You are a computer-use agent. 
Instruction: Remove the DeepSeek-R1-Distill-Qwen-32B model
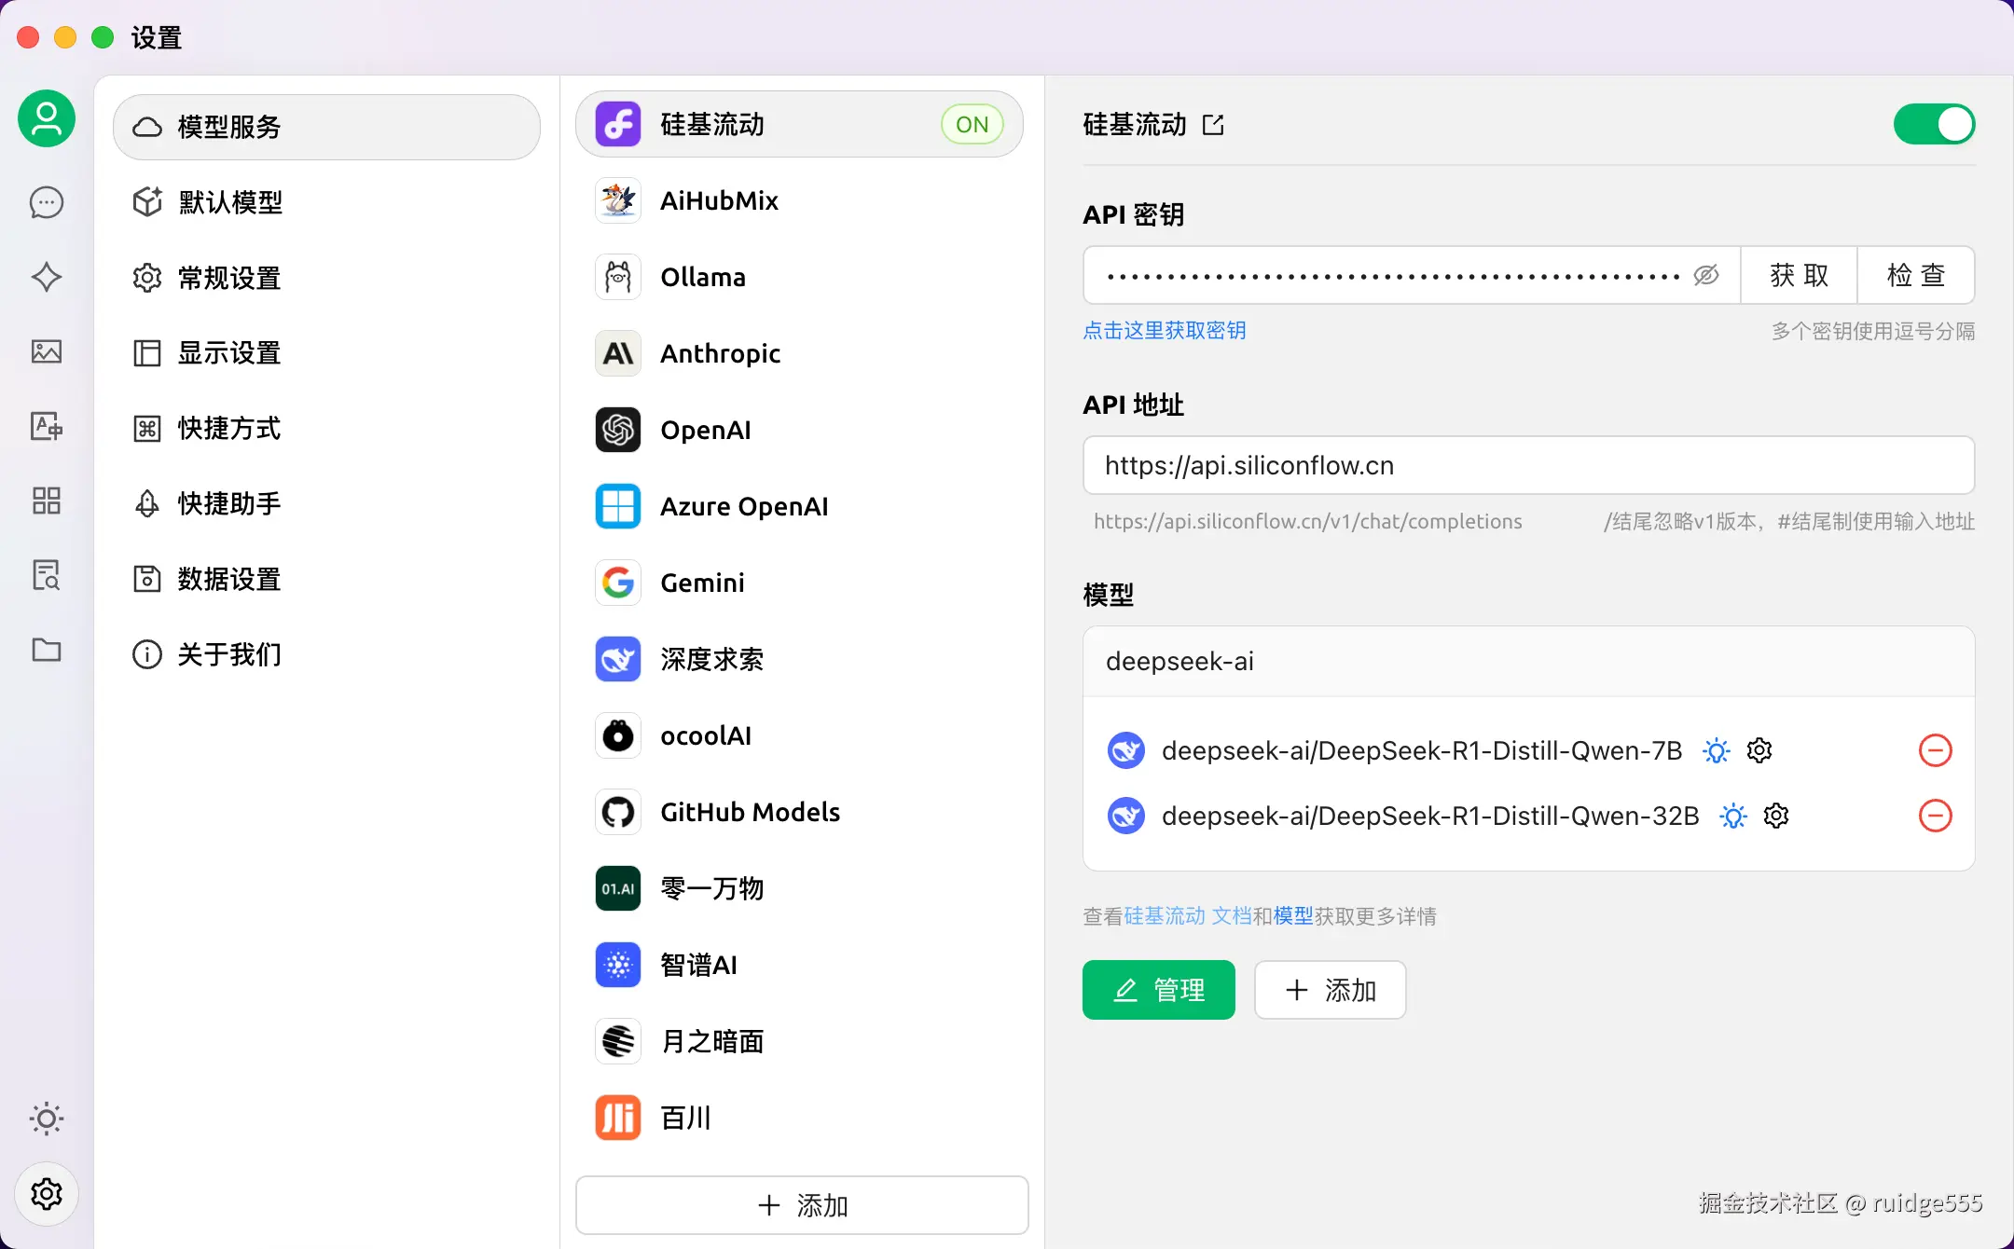click(x=1935, y=816)
